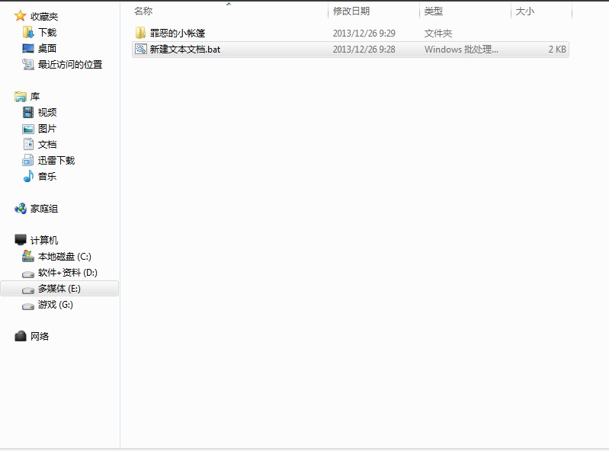Viewport: 609px width, 451px height.
Task: Click the Videos library icon
Action: [28, 113]
